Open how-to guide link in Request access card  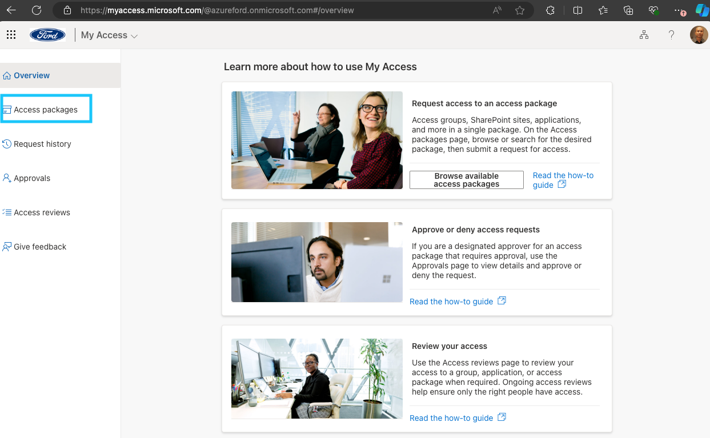tap(563, 180)
